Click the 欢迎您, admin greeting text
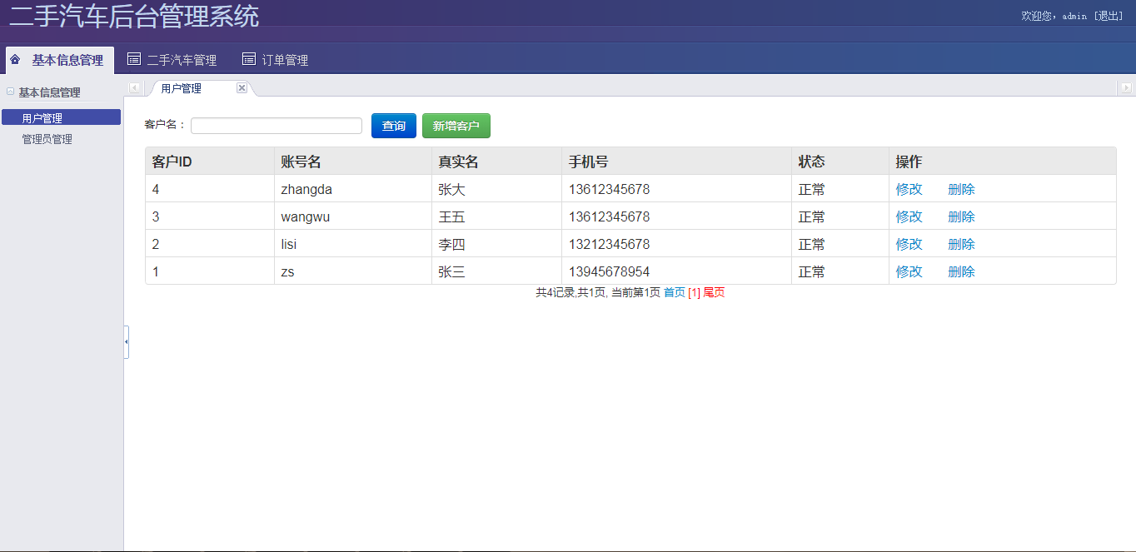The height and width of the screenshot is (552, 1136). [1054, 16]
